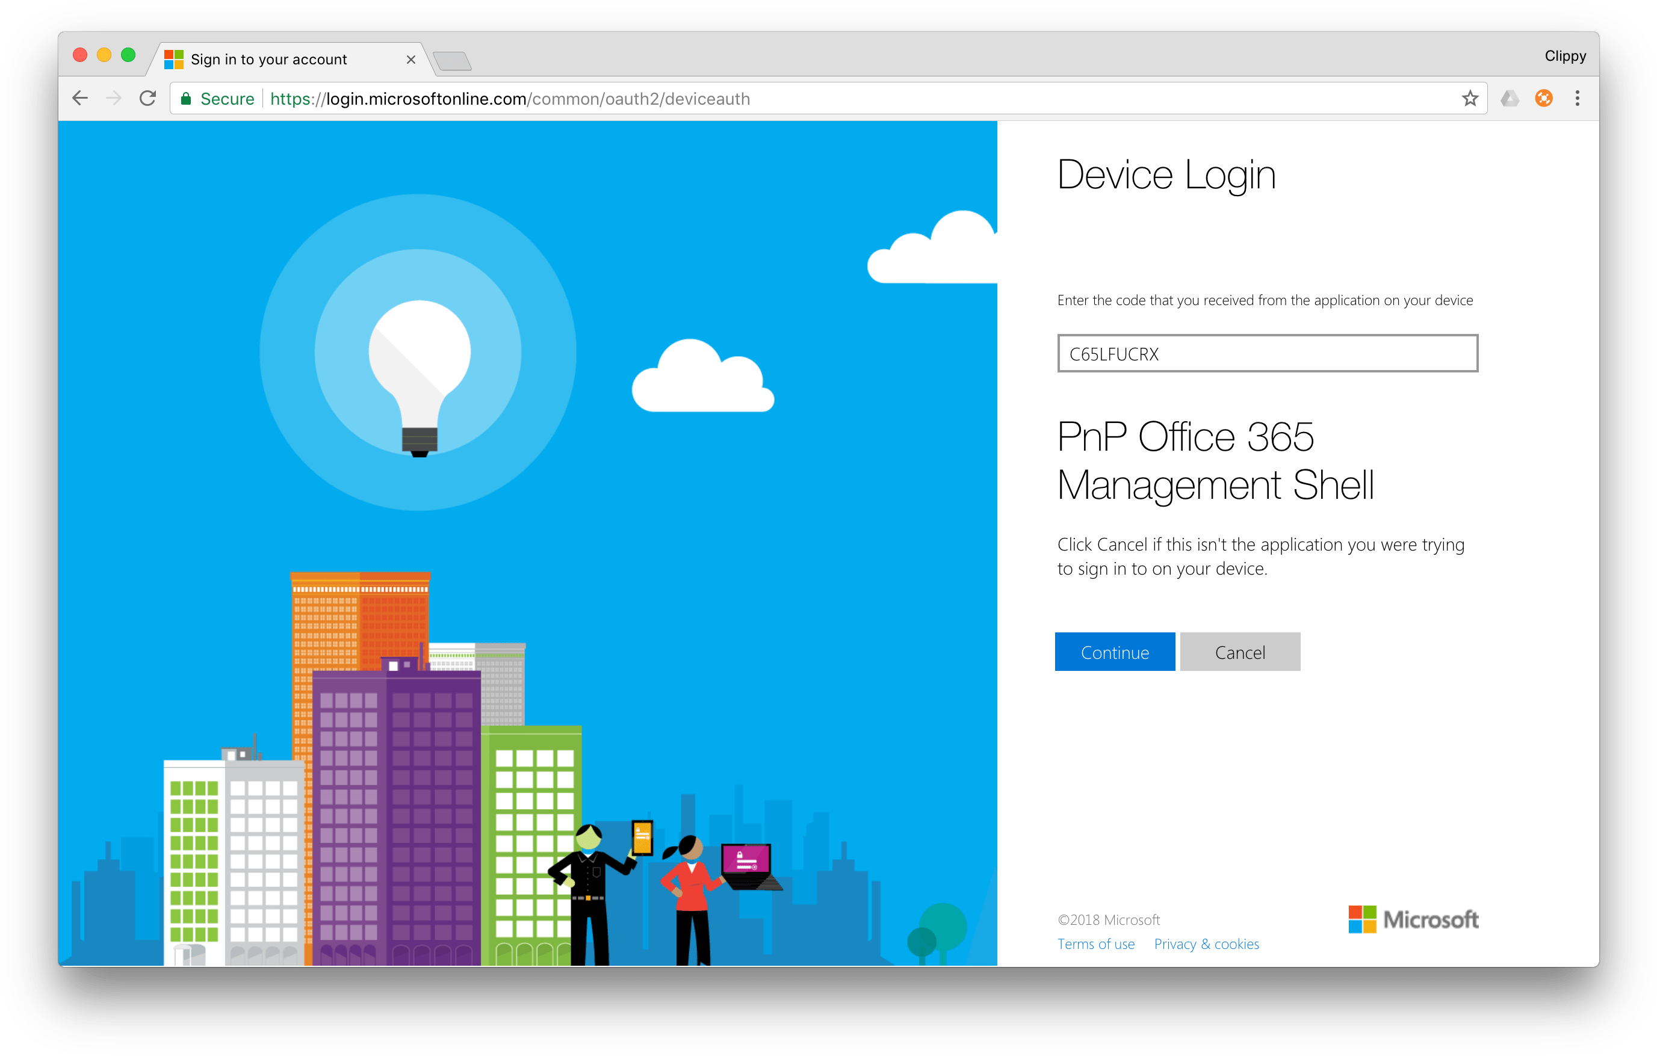Click the Cancel button
Image resolution: width=1657 pixels, height=1056 pixels.
[1240, 652]
